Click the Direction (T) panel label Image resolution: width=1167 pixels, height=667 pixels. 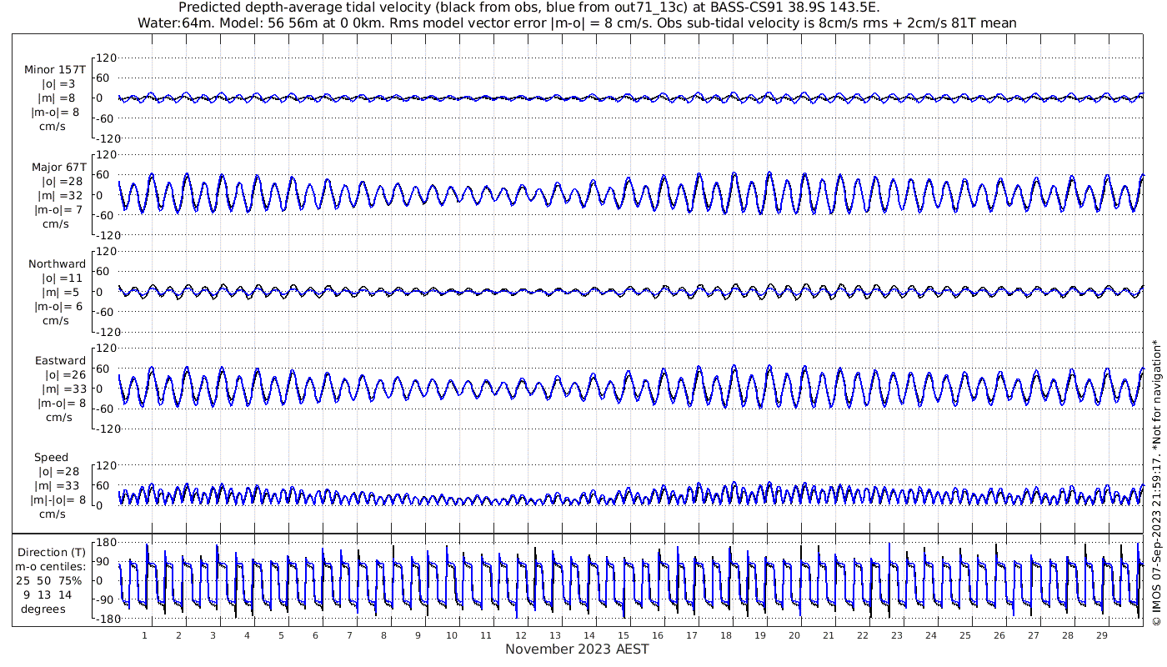[51, 552]
